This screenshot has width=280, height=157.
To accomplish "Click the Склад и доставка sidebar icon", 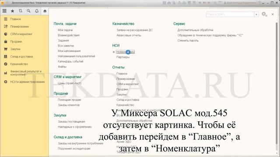I will (6, 56).
